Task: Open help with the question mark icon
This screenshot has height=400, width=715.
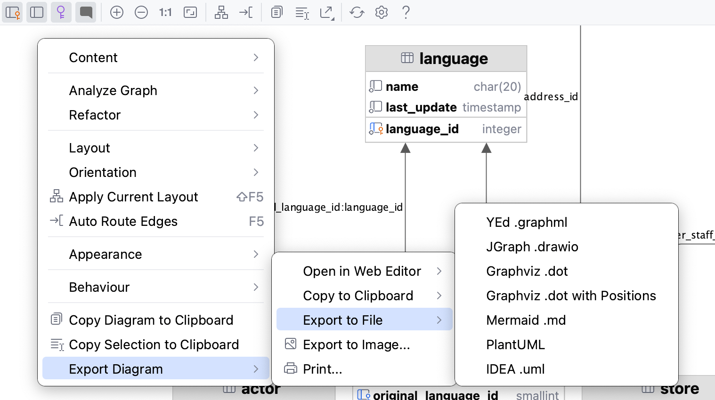Action: click(x=406, y=12)
